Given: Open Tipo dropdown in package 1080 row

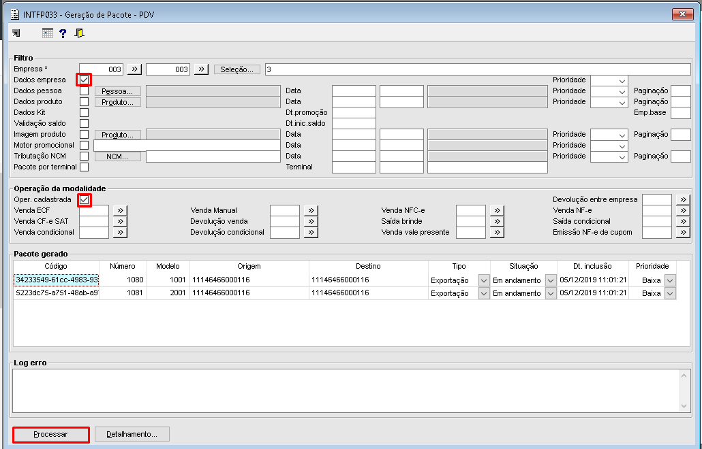Looking at the screenshot, I should pos(483,280).
